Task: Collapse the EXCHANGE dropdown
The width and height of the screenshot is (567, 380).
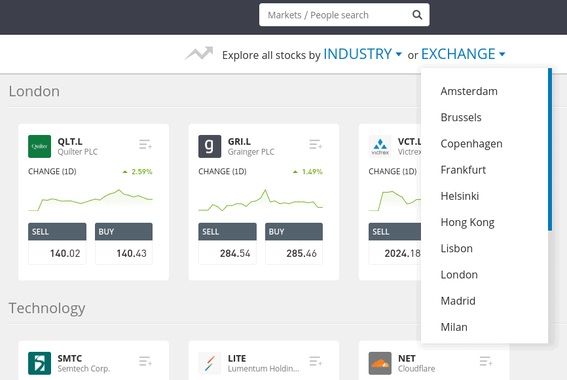Action: tap(463, 54)
